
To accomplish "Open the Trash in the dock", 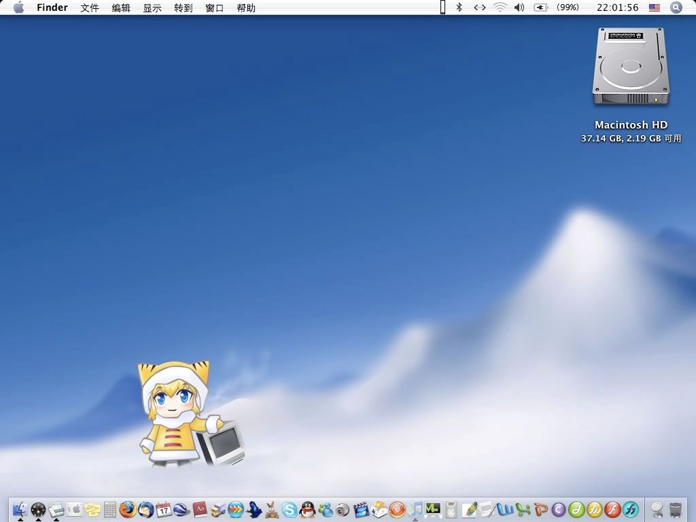I will (676, 510).
